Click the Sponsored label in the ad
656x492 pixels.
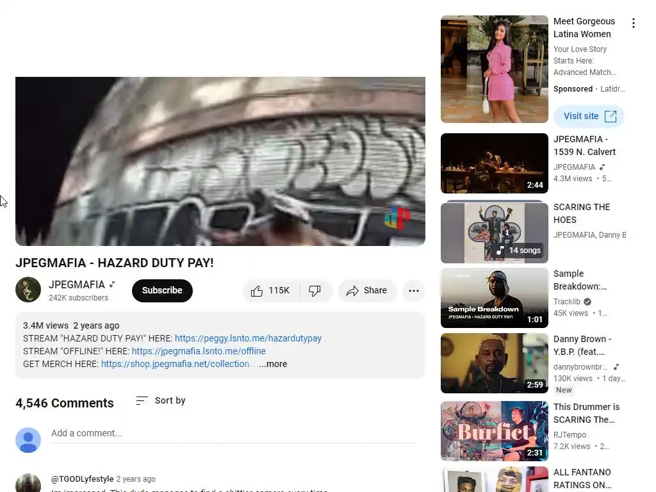tap(573, 89)
